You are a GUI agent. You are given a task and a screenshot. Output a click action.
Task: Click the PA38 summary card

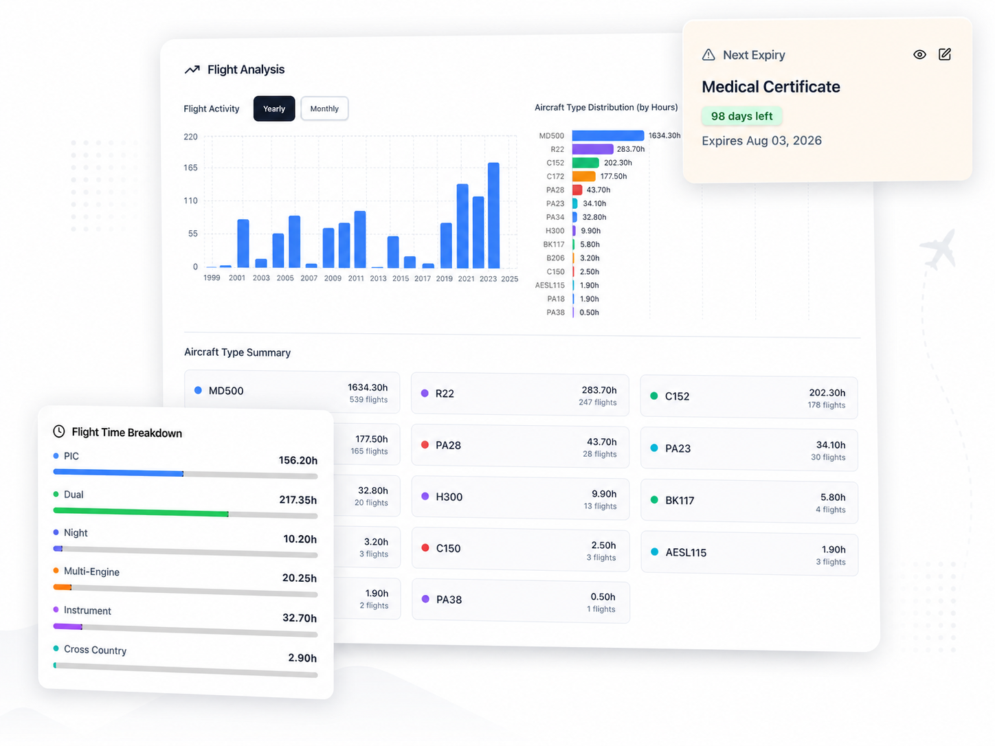[519, 602]
